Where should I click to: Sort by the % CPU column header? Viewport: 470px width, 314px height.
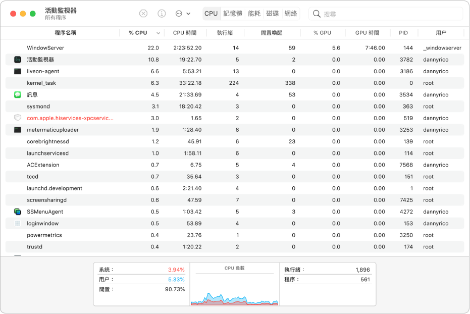[138, 33]
